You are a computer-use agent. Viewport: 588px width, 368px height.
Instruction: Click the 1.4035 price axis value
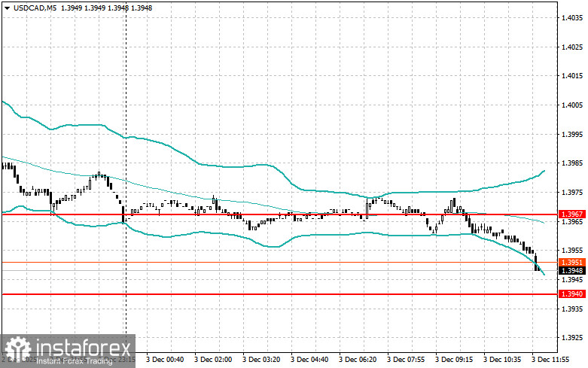click(x=572, y=17)
